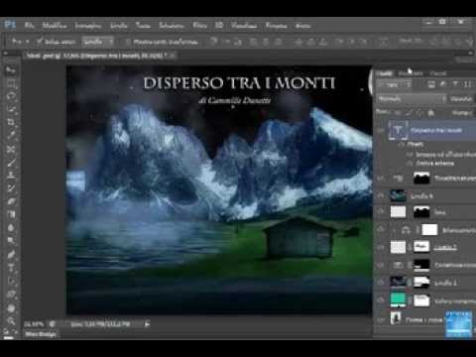Open the auto-select Livello dropdown
The image size is (476, 357).
point(98,42)
